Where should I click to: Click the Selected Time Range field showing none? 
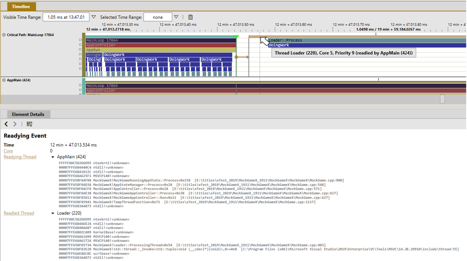tap(158, 17)
